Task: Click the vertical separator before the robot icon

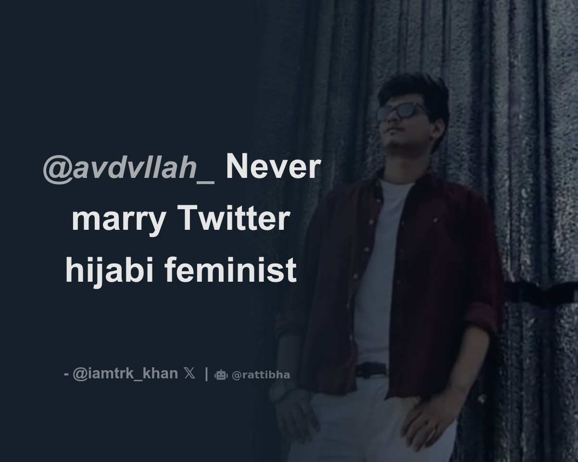Action: click(207, 374)
